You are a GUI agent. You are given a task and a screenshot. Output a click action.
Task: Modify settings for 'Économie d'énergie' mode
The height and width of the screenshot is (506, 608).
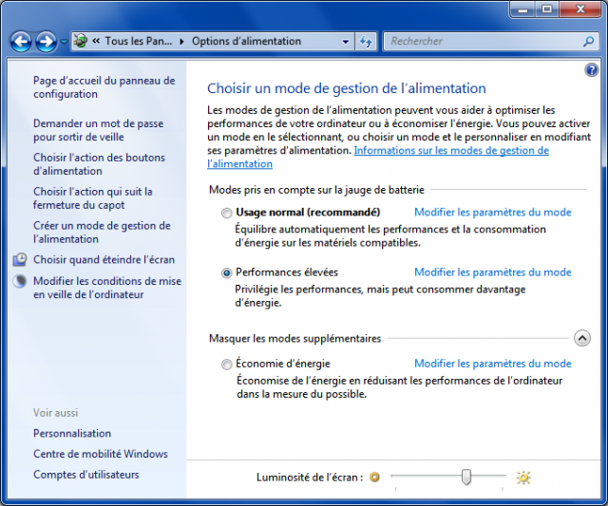click(x=493, y=364)
